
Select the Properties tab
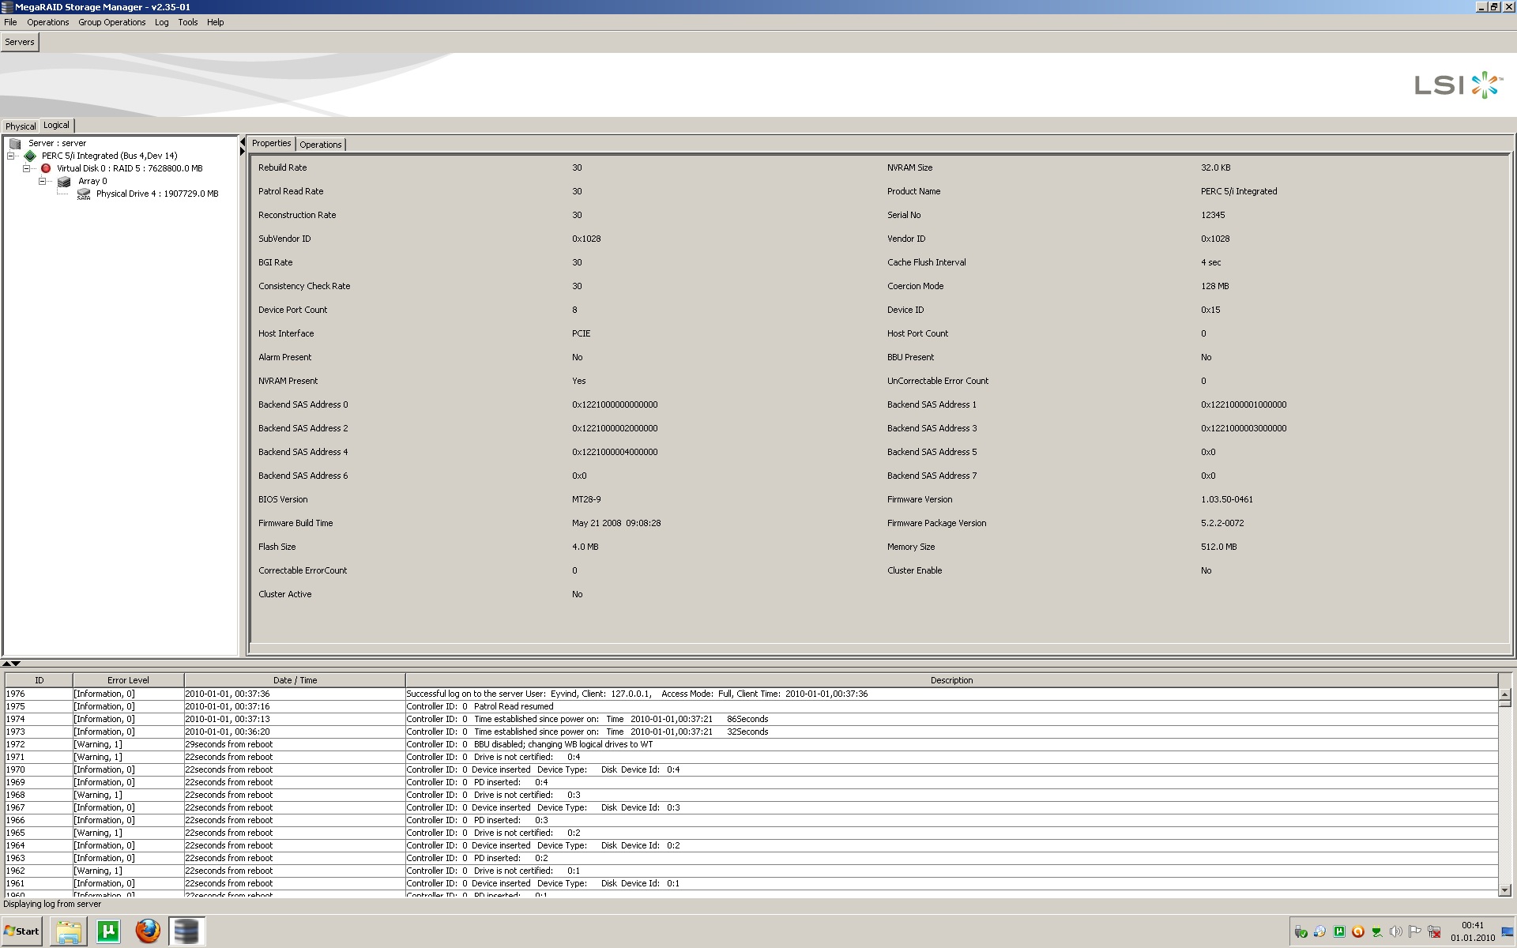pyautogui.click(x=272, y=143)
